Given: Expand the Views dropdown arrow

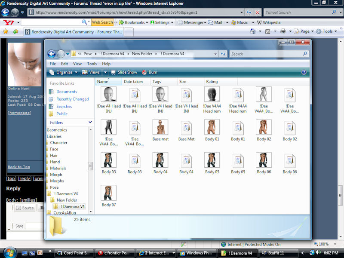Looking at the screenshot, I should tap(105, 72).
